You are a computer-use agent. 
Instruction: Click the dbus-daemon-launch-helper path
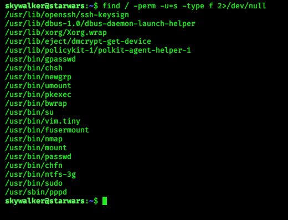coord(100,24)
